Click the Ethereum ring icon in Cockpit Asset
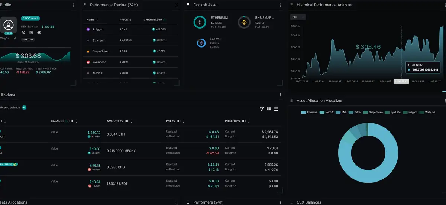This screenshot has height=205, width=446. (x=200, y=22)
